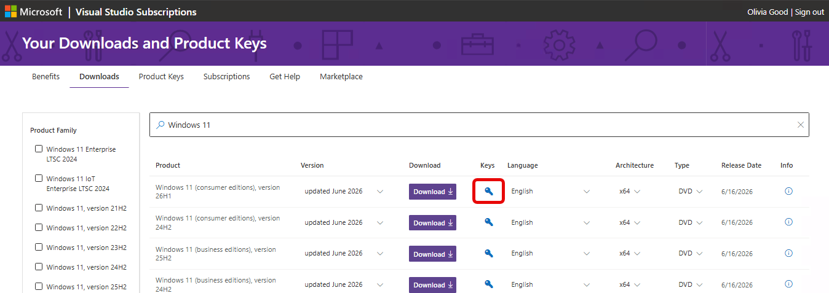The image size is (829, 293).
Task: Show info for consumer editions version 26H1
Action: 789,191
